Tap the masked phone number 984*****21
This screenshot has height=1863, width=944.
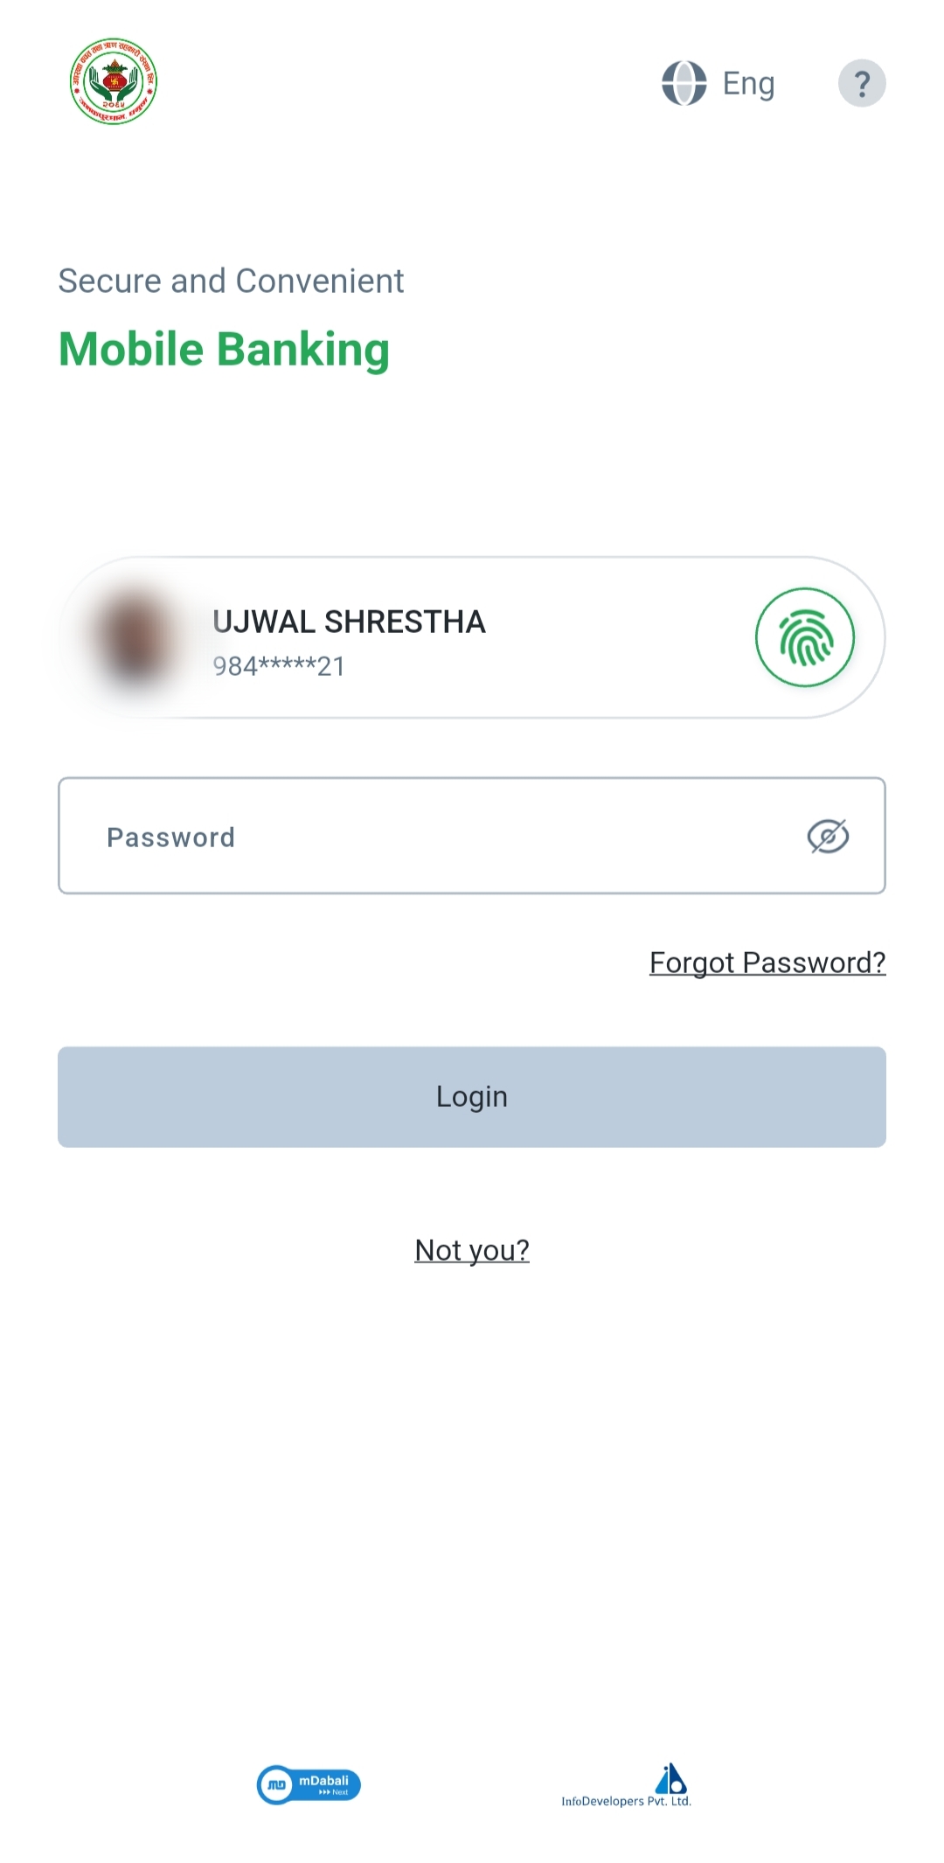(x=279, y=667)
